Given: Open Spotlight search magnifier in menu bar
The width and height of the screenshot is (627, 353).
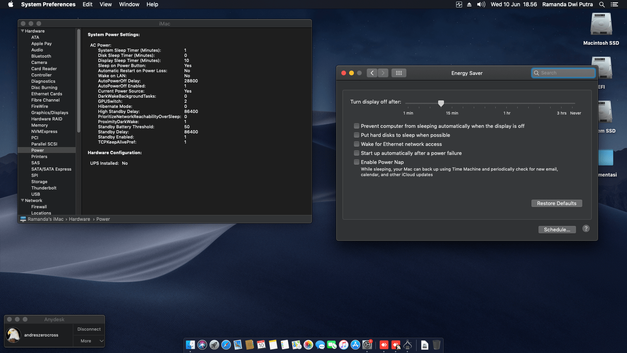Looking at the screenshot, I should [602, 4].
